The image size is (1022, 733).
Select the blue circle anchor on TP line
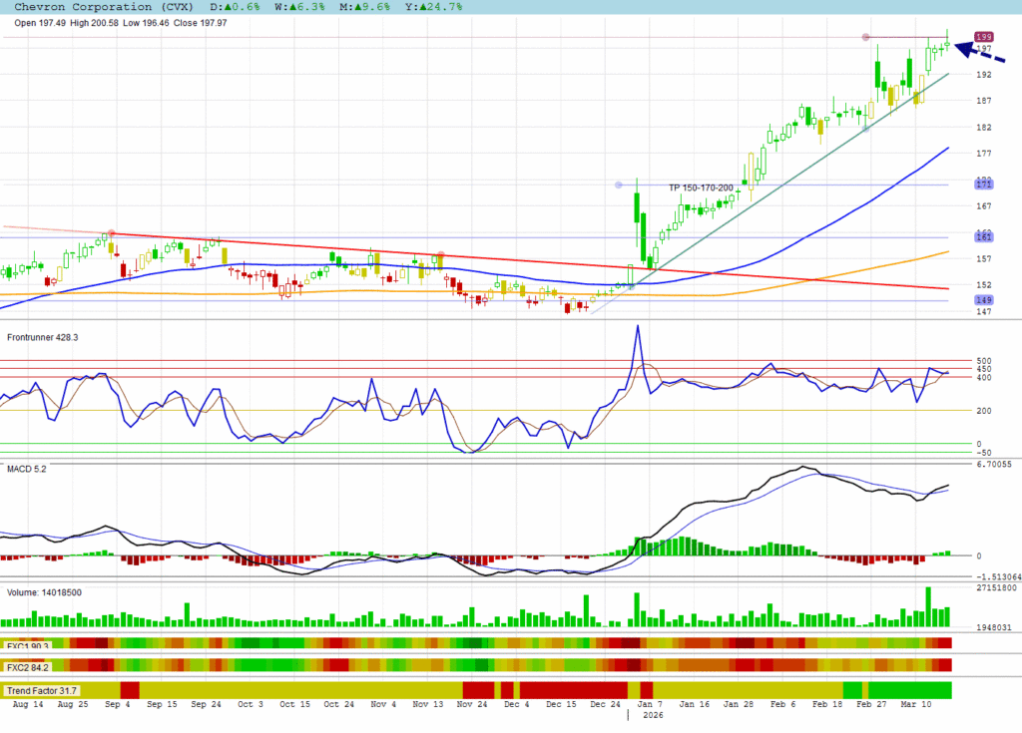click(619, 184)
